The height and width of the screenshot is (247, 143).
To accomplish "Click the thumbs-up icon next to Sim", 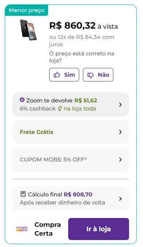I will 57,75.
